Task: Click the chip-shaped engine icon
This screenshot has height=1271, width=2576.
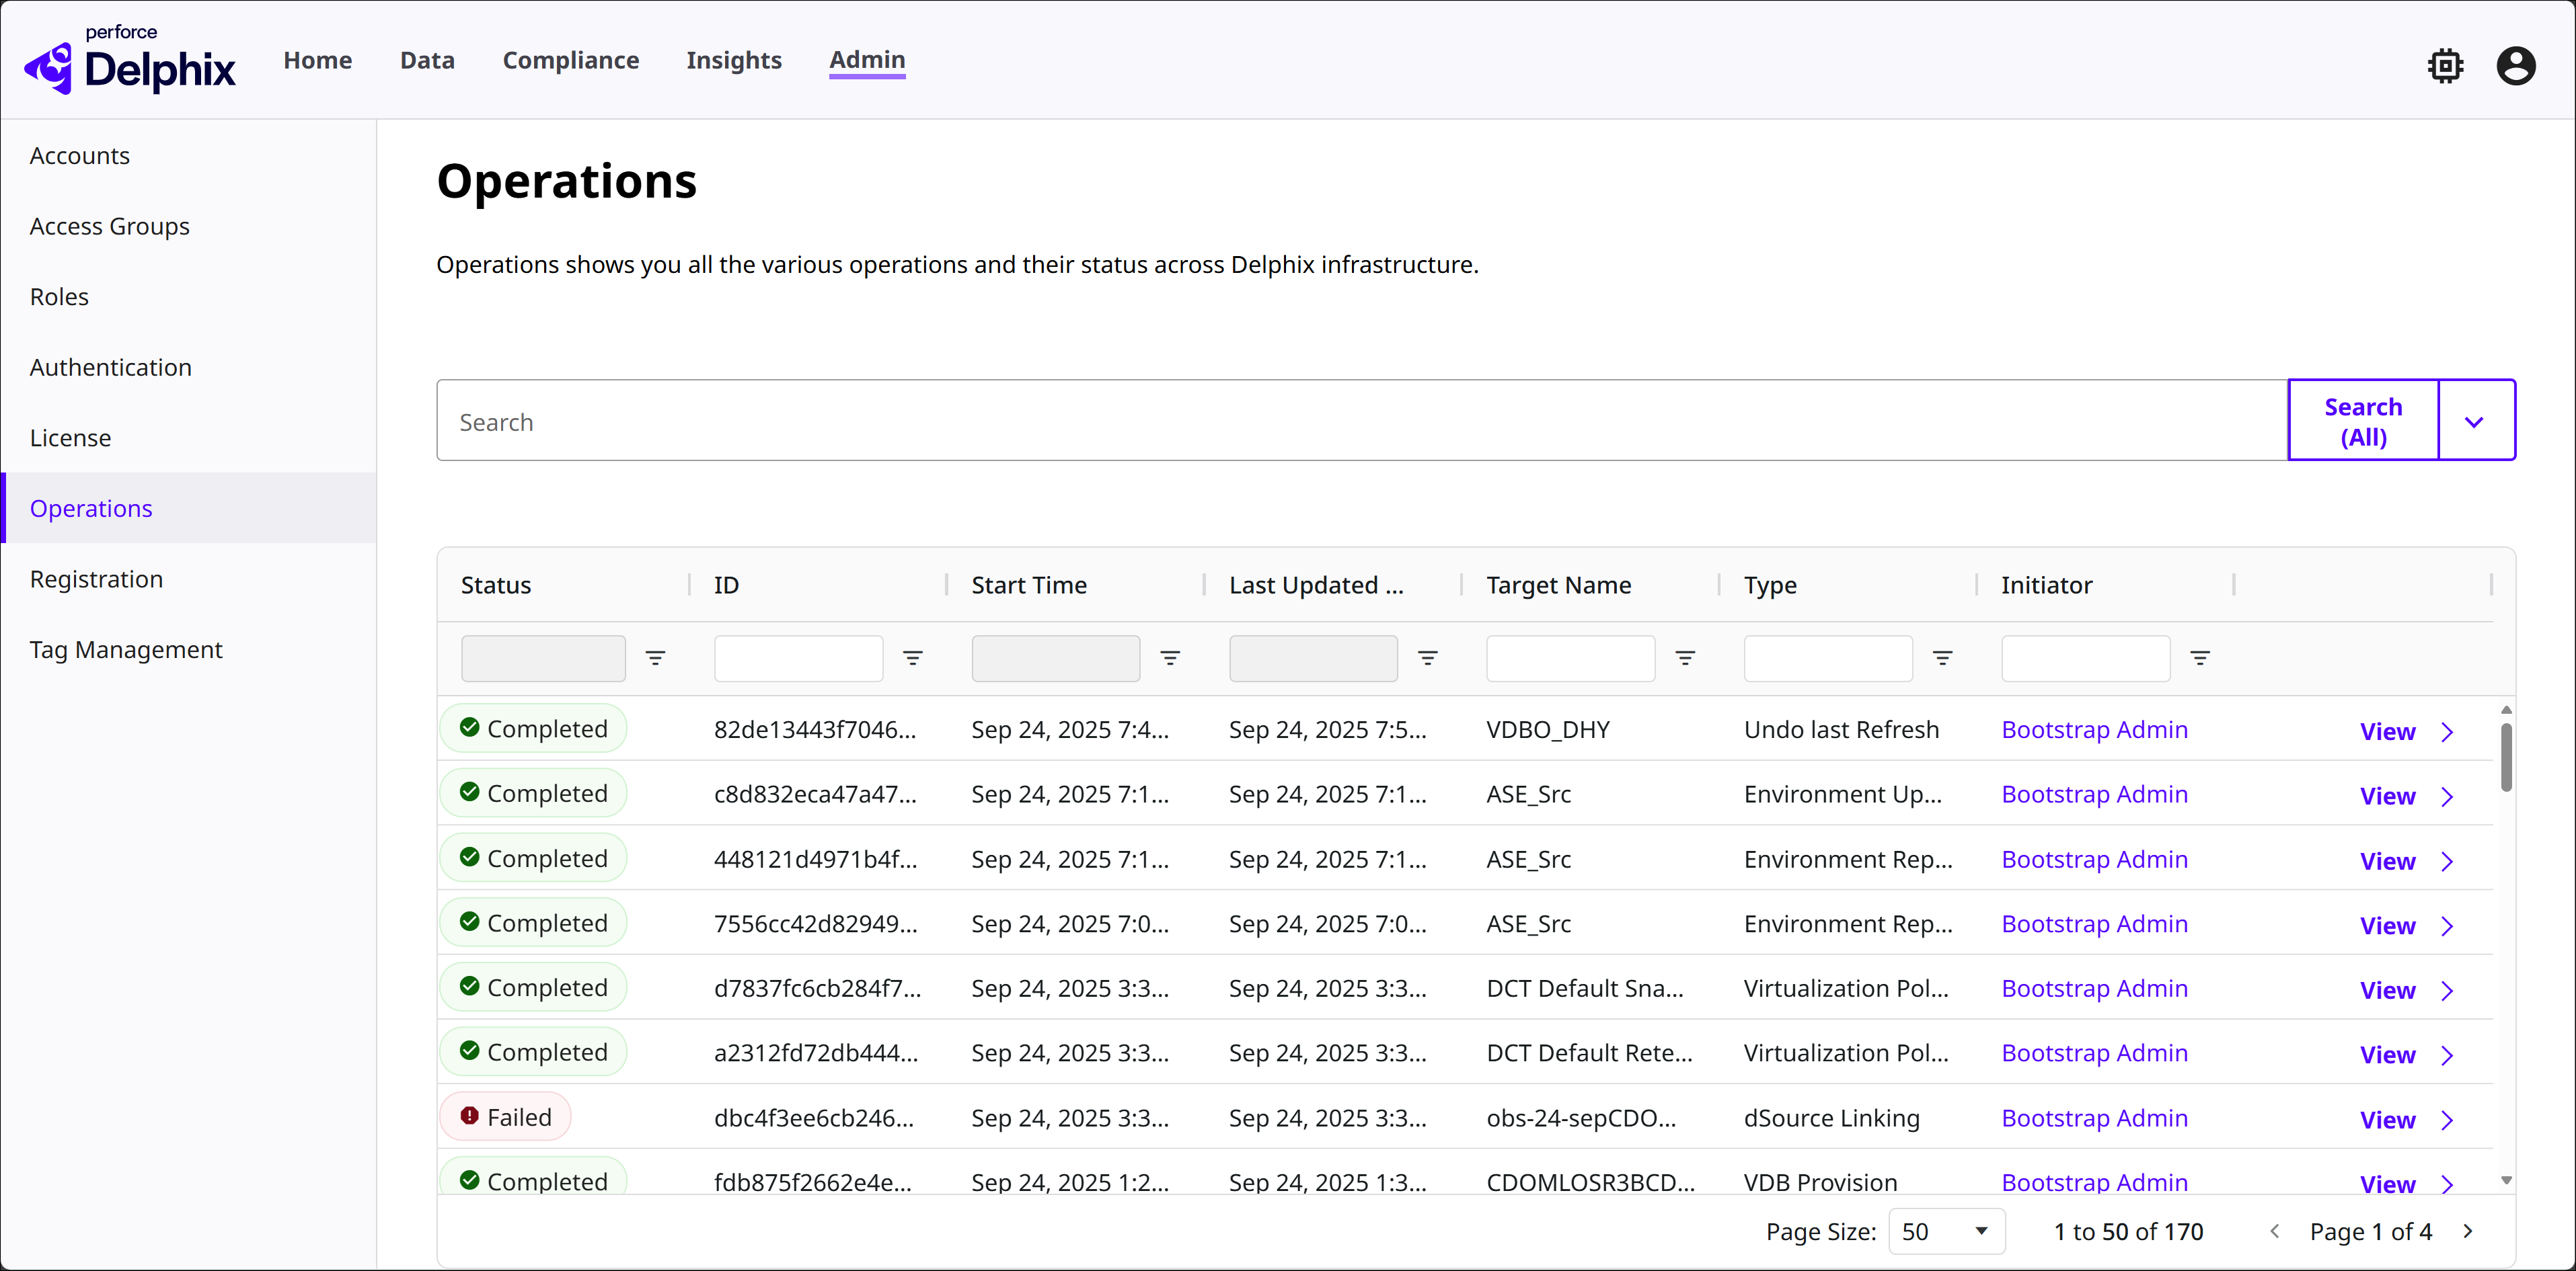Action: click(x=2445, y=66)
